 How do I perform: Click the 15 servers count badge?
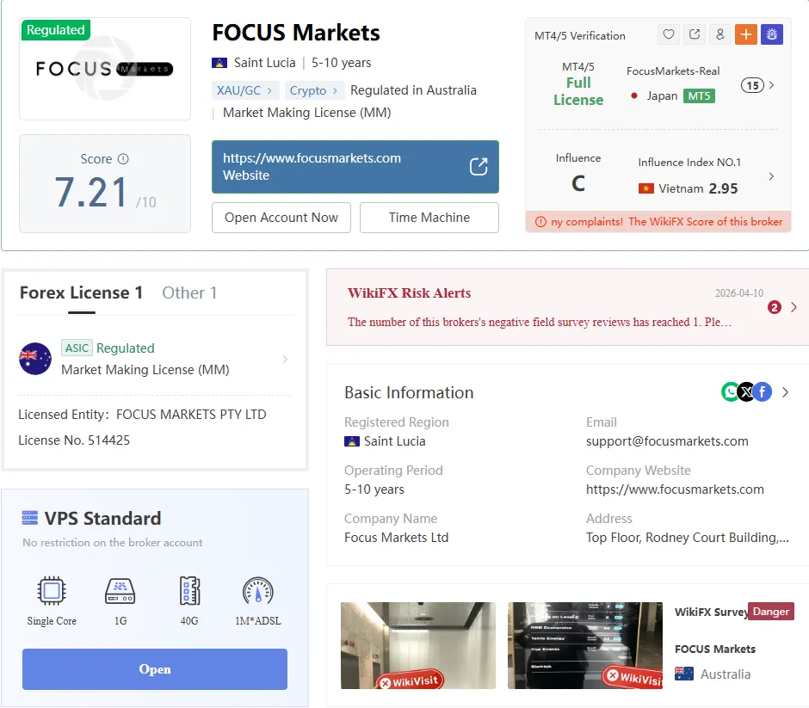click(x=753, y=85)
